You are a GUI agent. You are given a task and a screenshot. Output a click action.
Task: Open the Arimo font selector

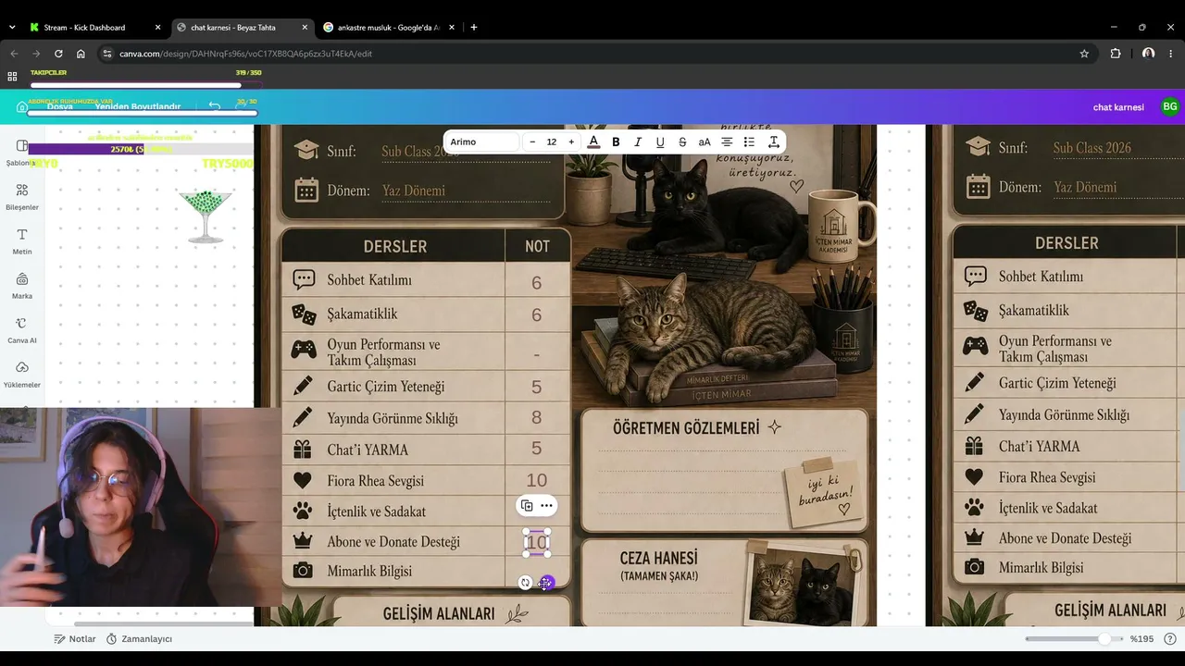482,142
